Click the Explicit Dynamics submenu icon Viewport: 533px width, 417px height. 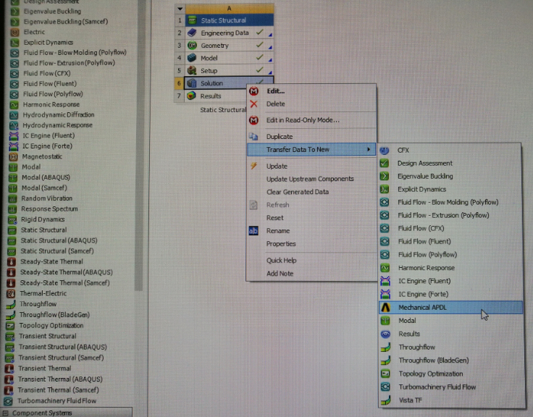(x=384, y=189)
